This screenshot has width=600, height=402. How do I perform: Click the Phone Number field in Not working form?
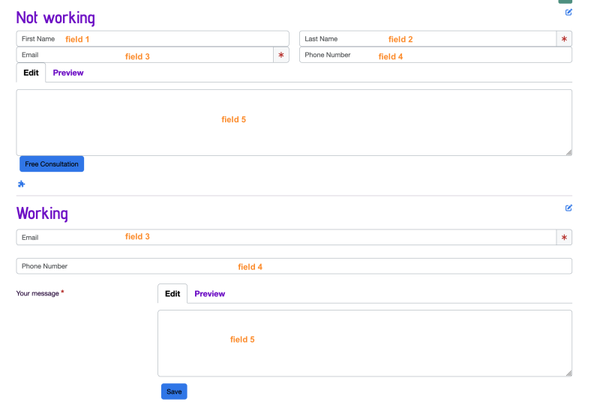point(436,55)
